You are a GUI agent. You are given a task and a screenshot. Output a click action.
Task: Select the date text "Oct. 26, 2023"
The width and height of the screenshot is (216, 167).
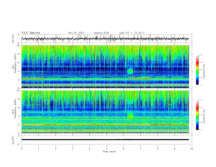[76, 33]
